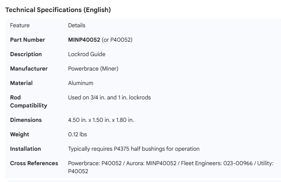Select the Part Number row label
Image resolution: width=281 pixels, height=182 pixels.
(27, 40)
